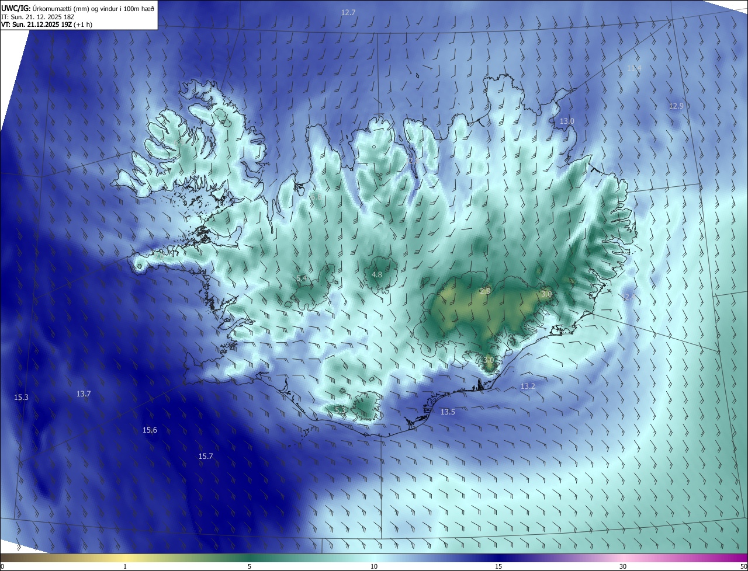Click the 4.8 value on the central glacier
748x571 pixels.
coord(377,275)
